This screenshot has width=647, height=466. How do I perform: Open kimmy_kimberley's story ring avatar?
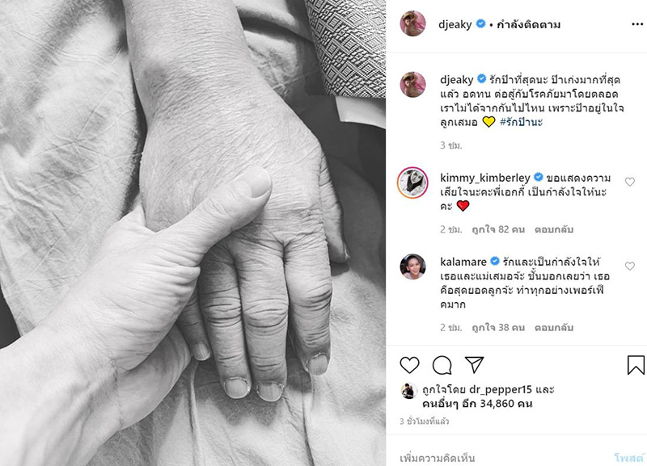click(412, 183)
